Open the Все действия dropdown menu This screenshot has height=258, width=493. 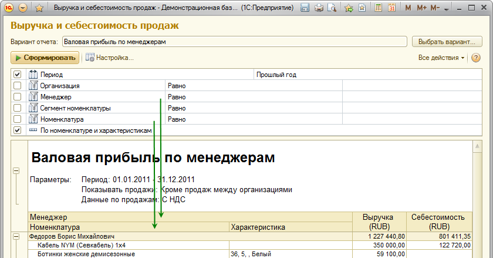click(441, 58)
